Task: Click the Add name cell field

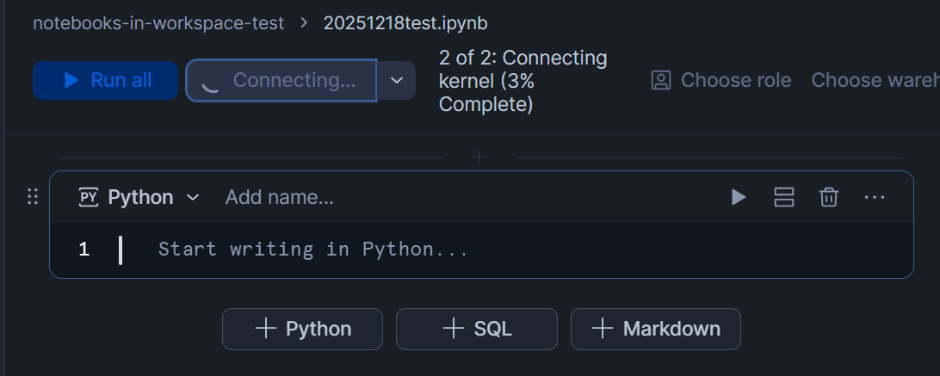Action: coord(279,197)
